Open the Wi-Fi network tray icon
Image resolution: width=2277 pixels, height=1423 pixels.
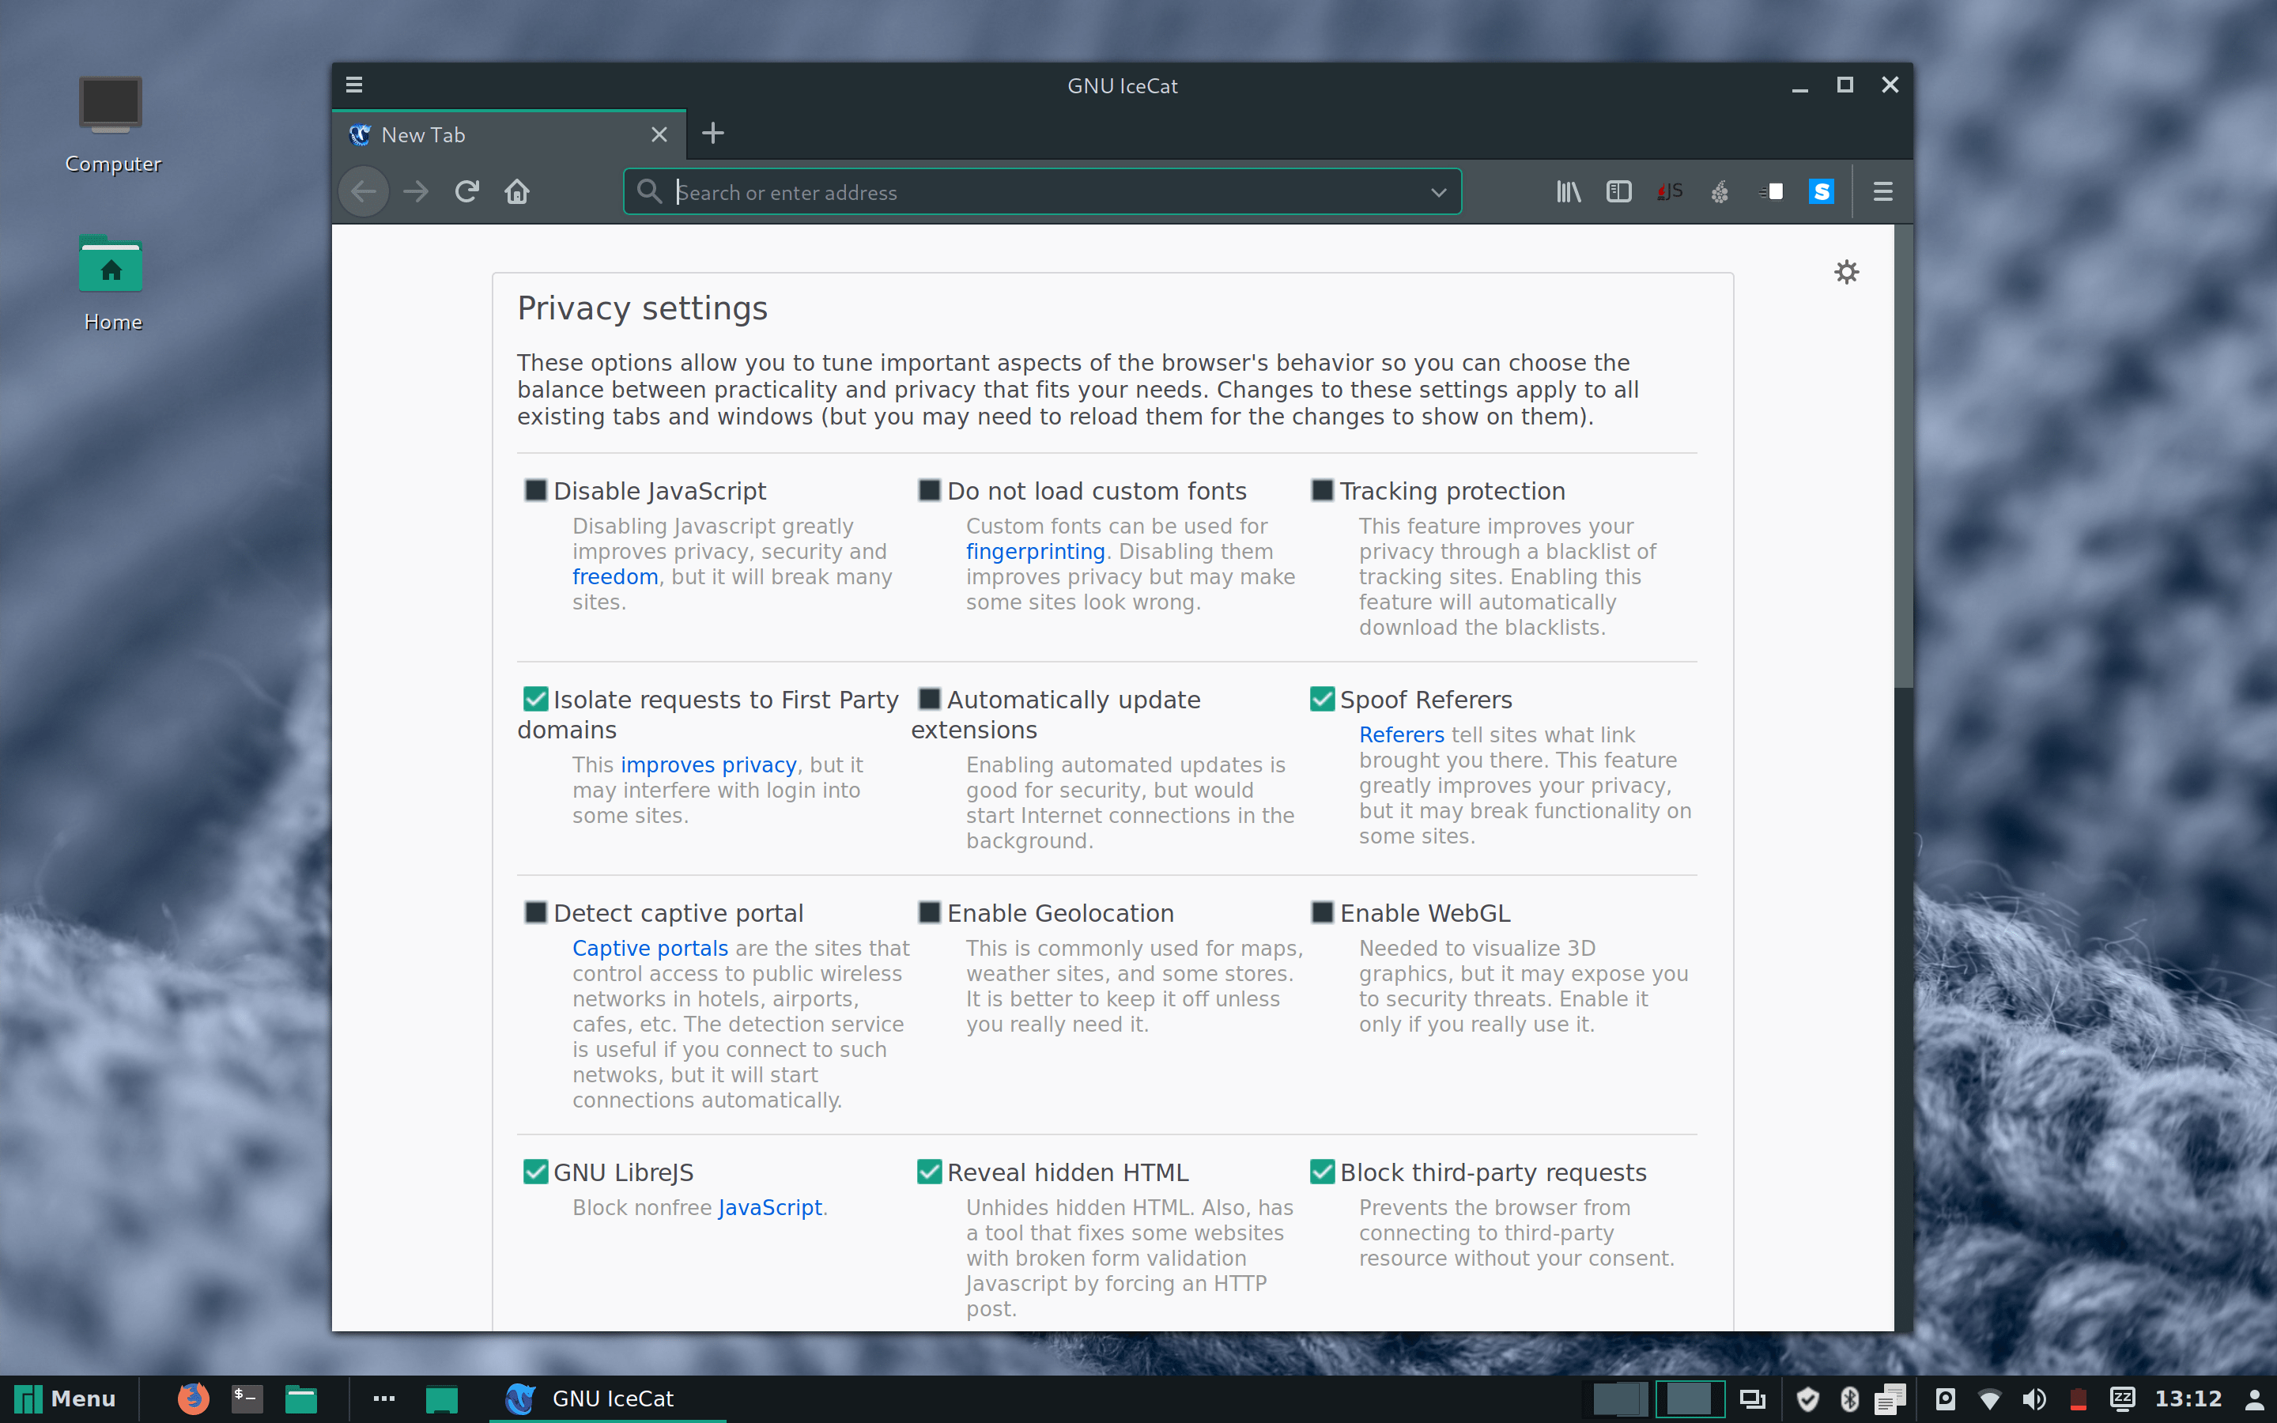click(x=1989, y=1399)
